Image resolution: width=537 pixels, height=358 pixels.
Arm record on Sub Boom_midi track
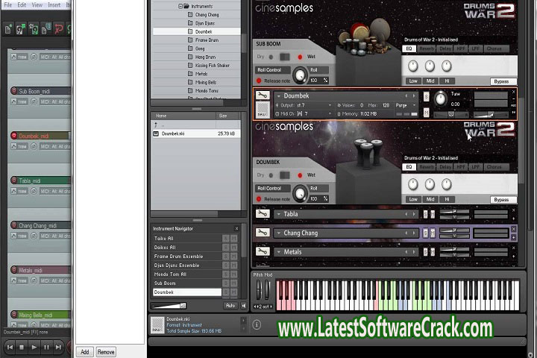[14, 91]
